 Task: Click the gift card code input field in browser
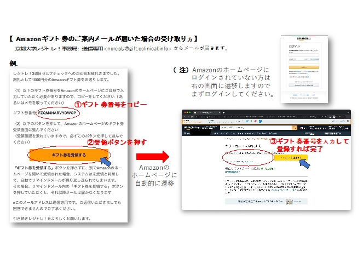coord(249,158)
